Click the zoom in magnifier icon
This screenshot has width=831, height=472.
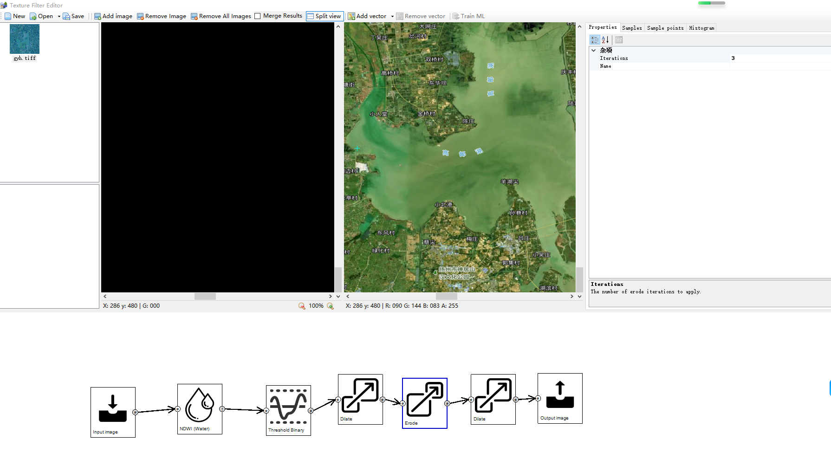point(330,306)
